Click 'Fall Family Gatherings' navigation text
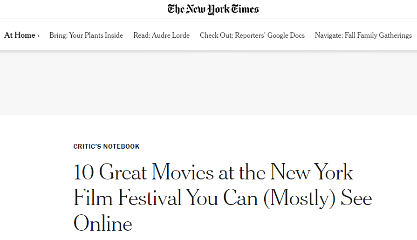This screenshot has height=240, width=417. (378, 35)
